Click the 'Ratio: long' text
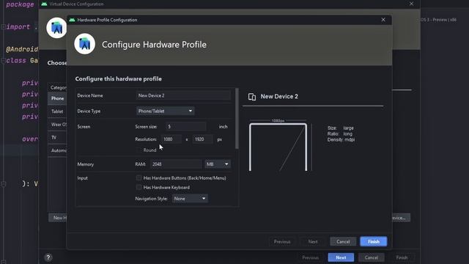This screenshot has width=469, height=264. coord(339,133)
